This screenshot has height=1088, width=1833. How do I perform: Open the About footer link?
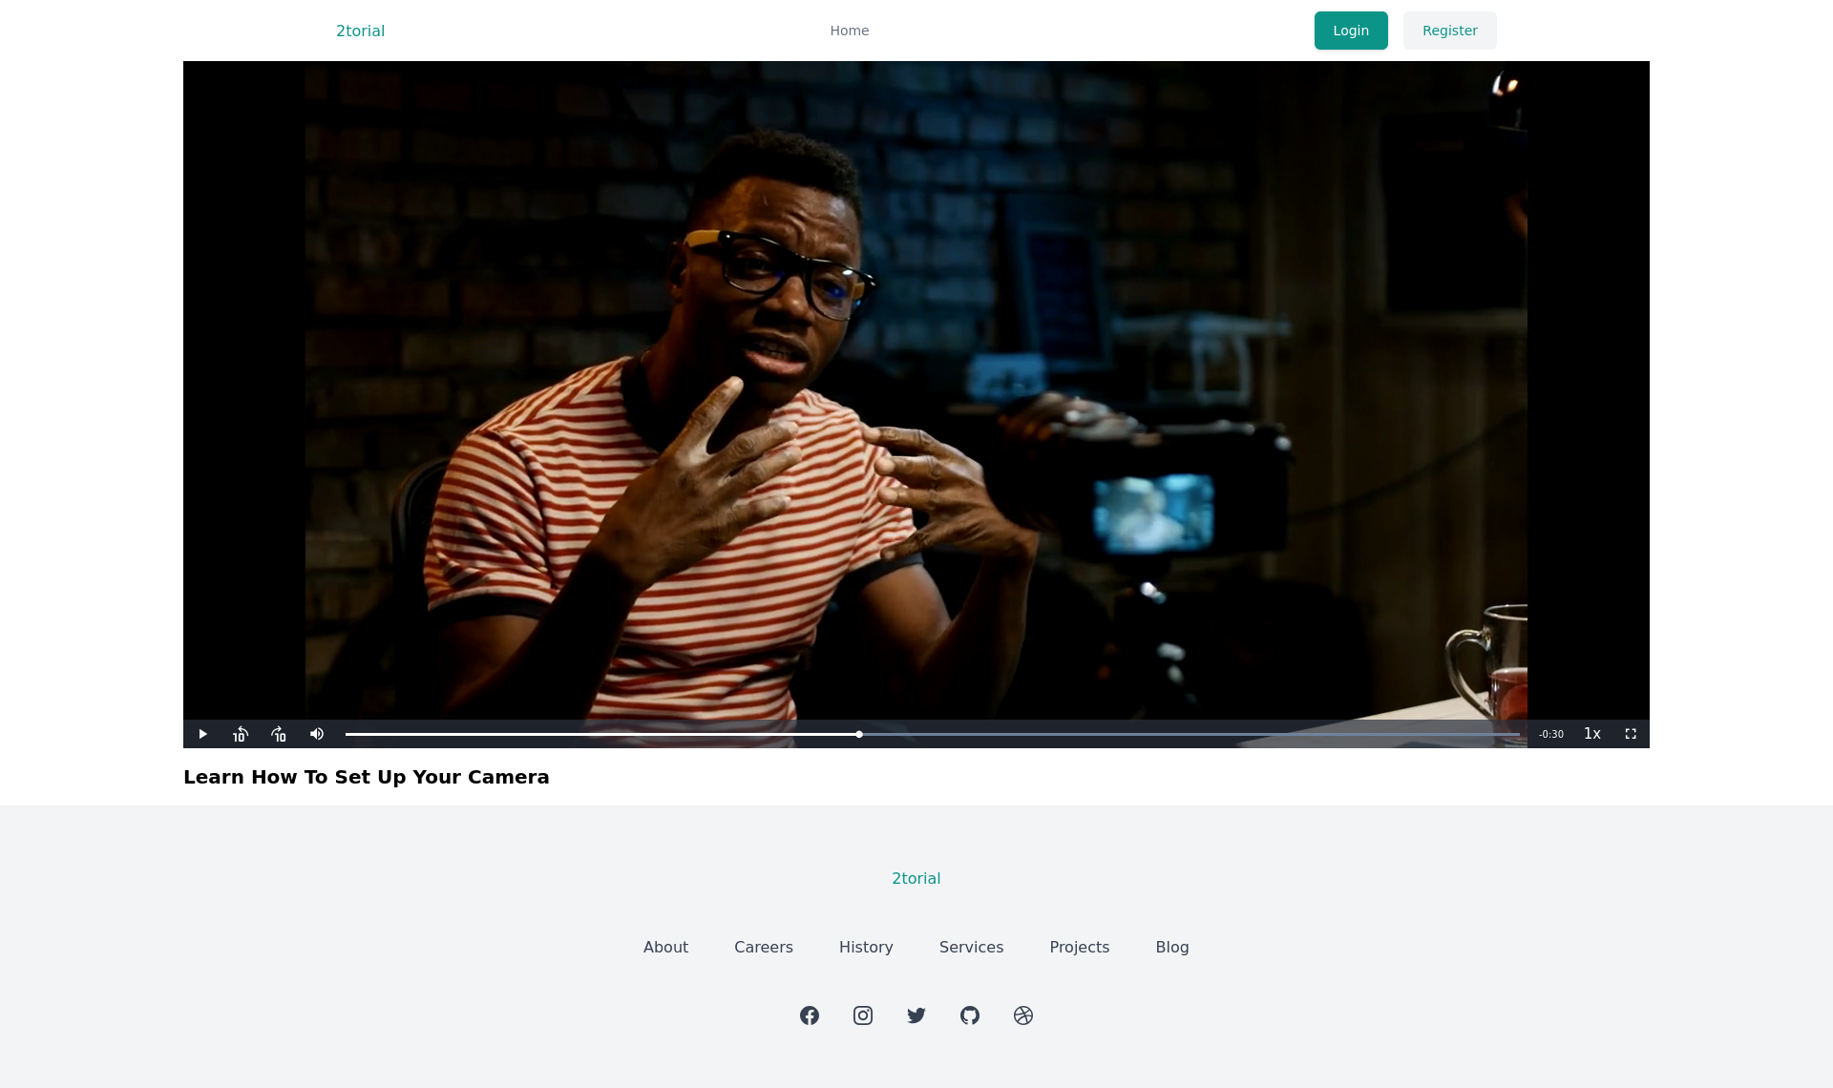[665, 947]
